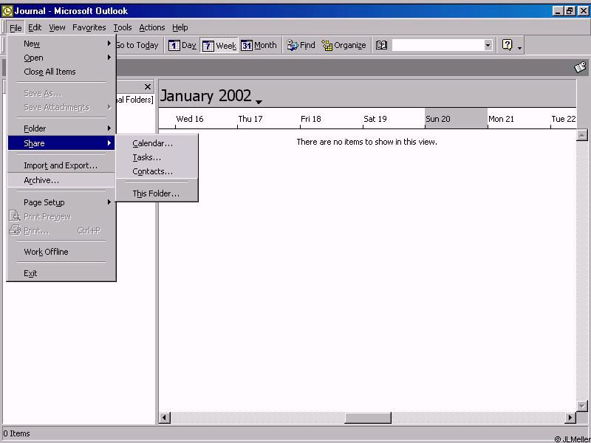
Task: Expand the January 2002 date picker arrow
Action: coord(259,102)
